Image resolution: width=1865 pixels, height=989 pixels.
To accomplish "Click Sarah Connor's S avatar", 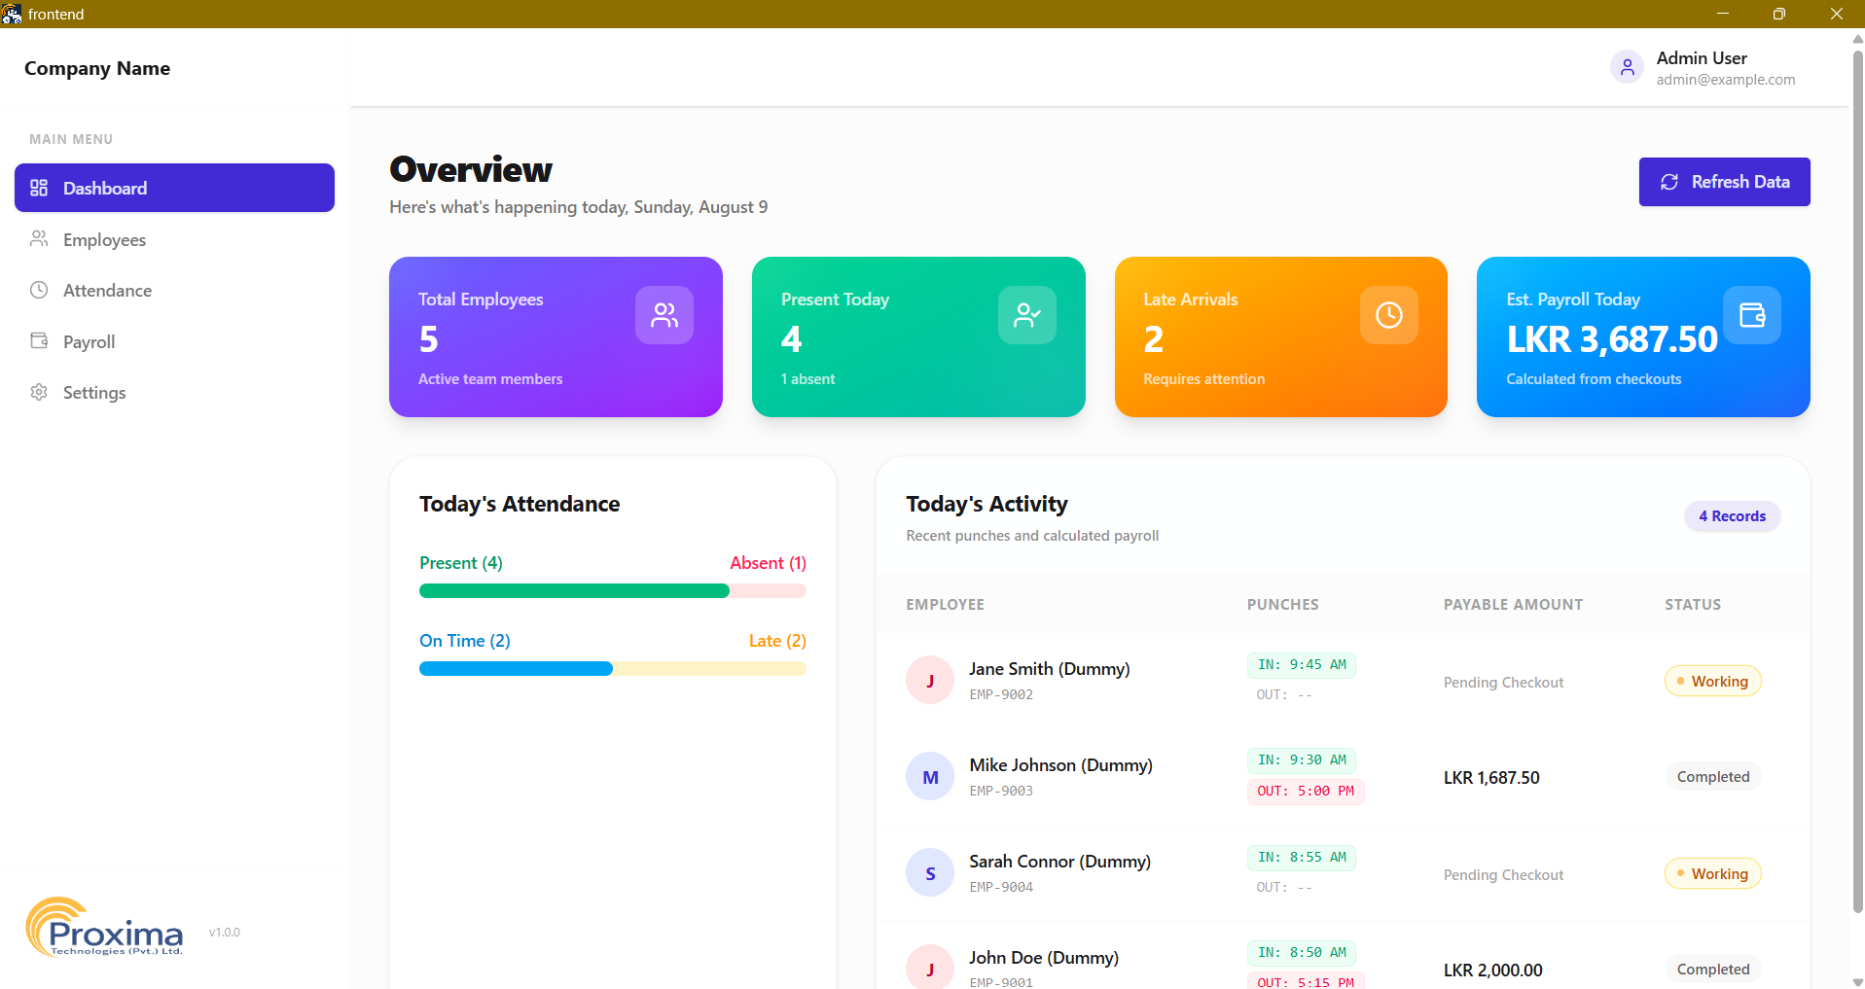I will click(930, 872).
